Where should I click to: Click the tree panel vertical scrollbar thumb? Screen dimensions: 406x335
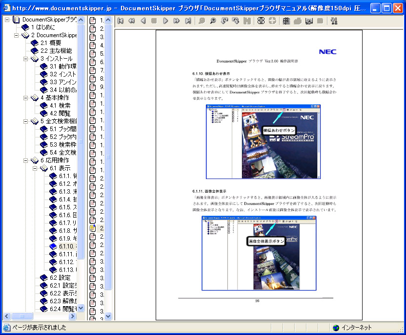(81, 141)
